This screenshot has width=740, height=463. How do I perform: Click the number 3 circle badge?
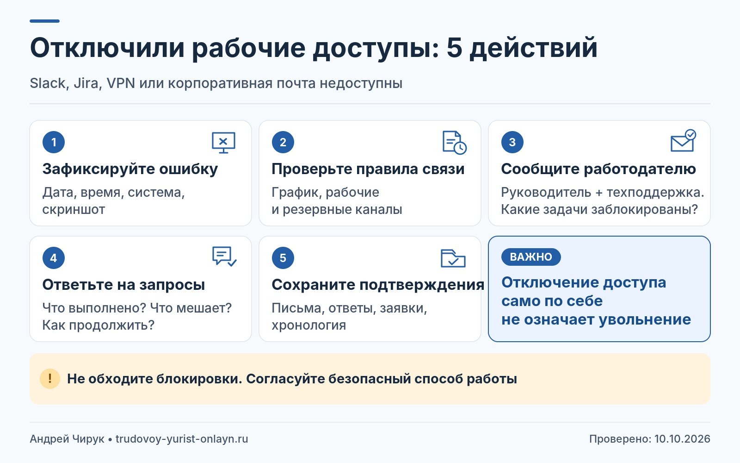point(512,142)
